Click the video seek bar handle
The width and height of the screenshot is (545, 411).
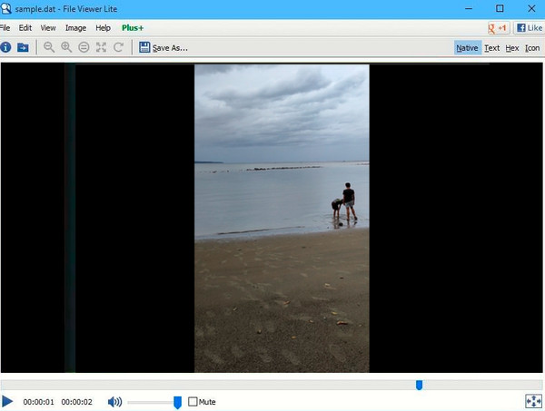[419, 385]
